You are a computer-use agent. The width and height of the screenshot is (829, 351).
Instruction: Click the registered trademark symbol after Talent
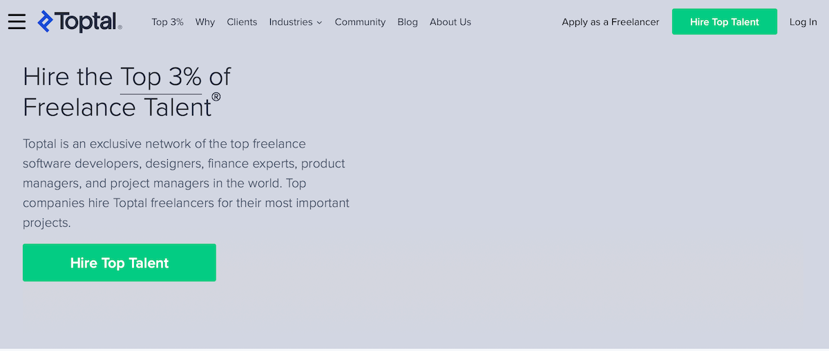pos(216,97)
